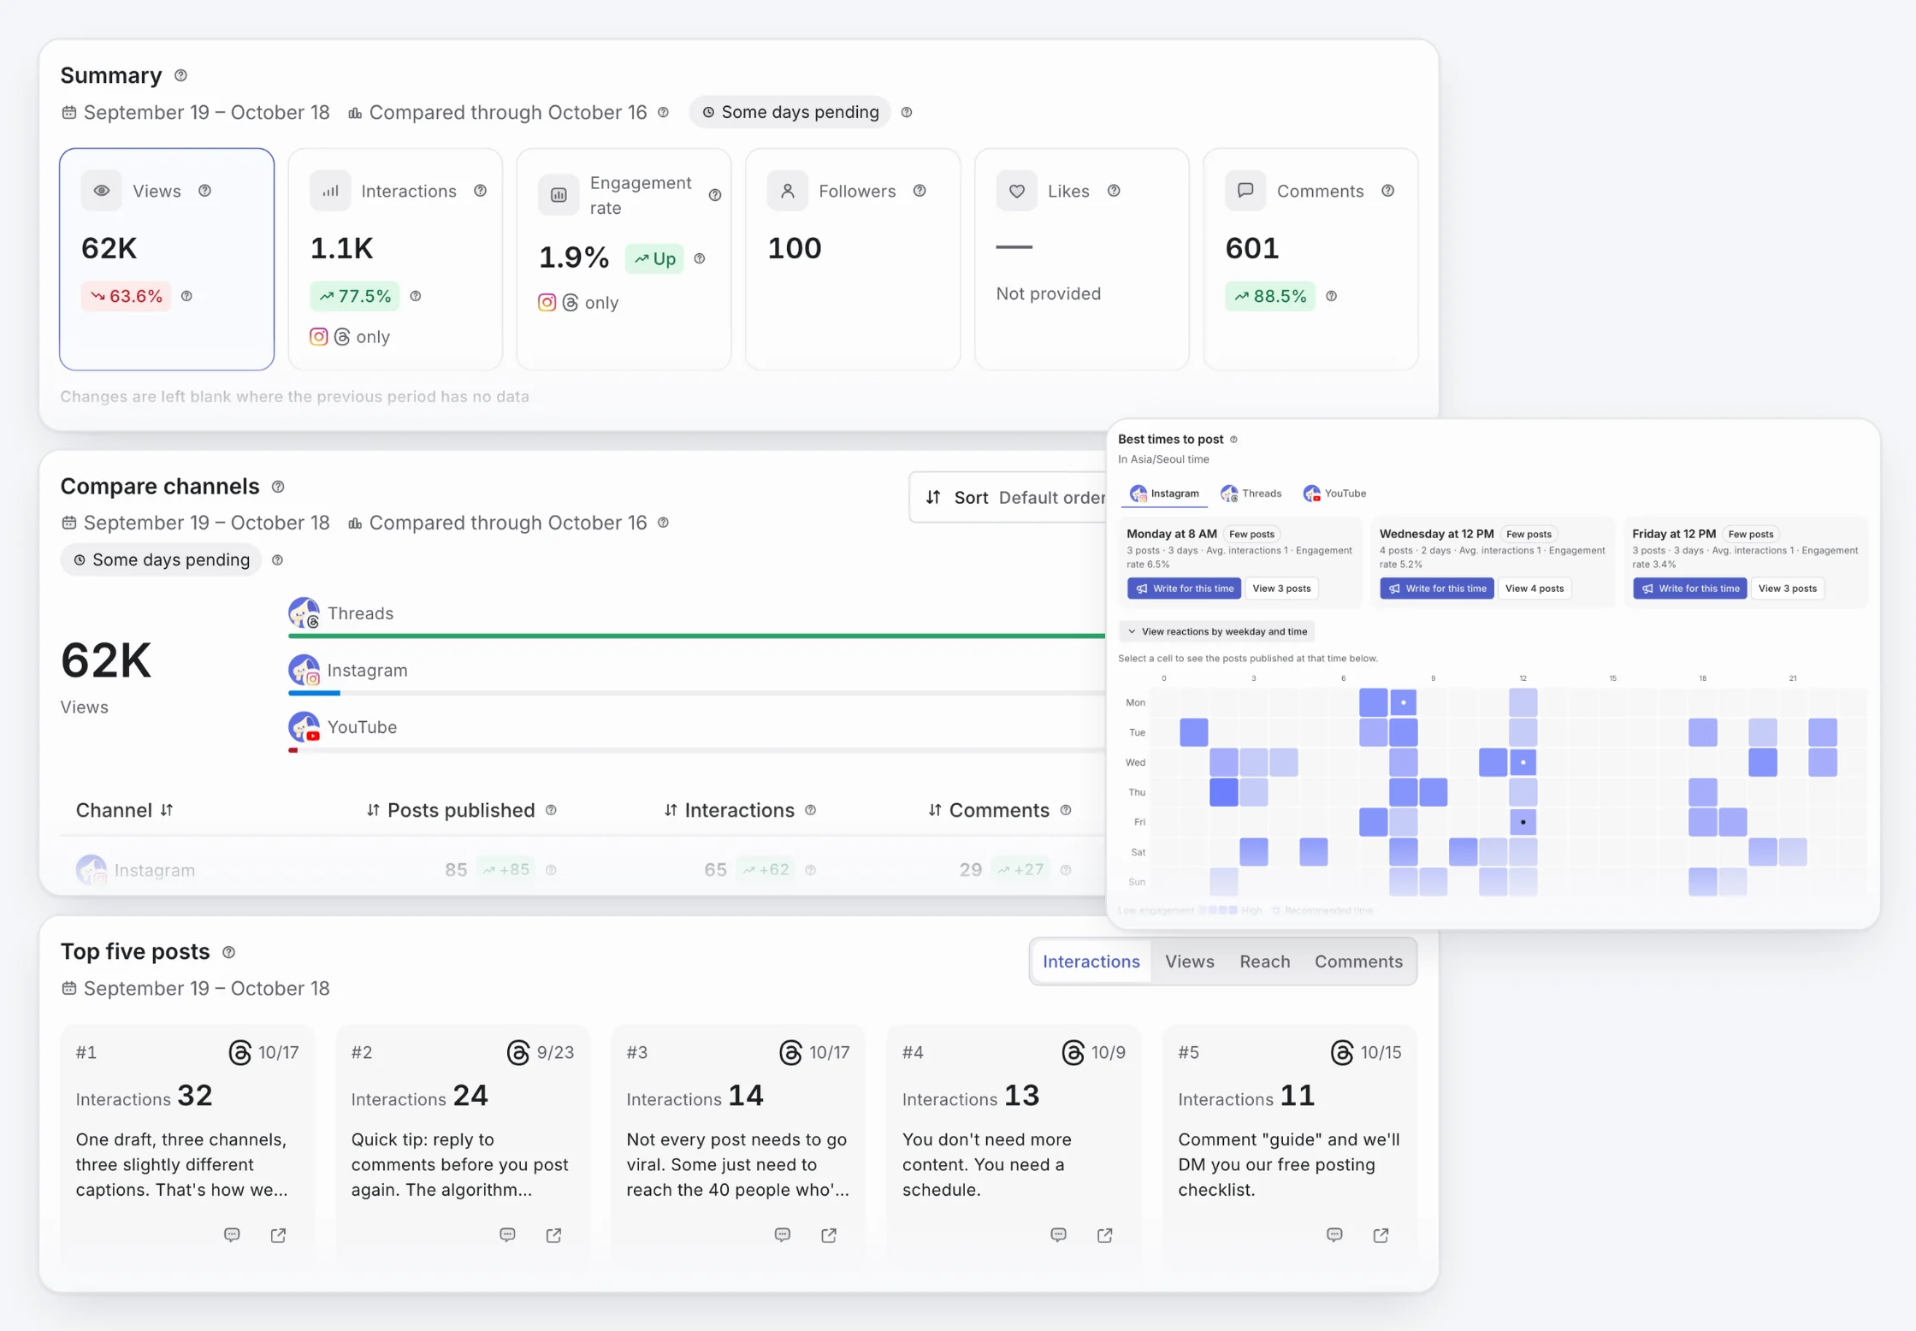Sort table by Channel column
The height and width of the screenshot is (1331, 1916).
(124, 810)
